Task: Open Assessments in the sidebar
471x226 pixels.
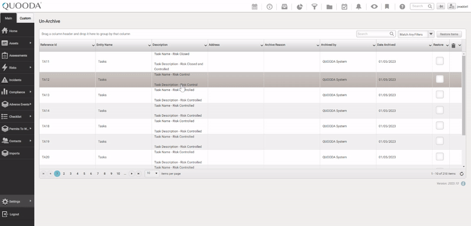Action: 17,55
